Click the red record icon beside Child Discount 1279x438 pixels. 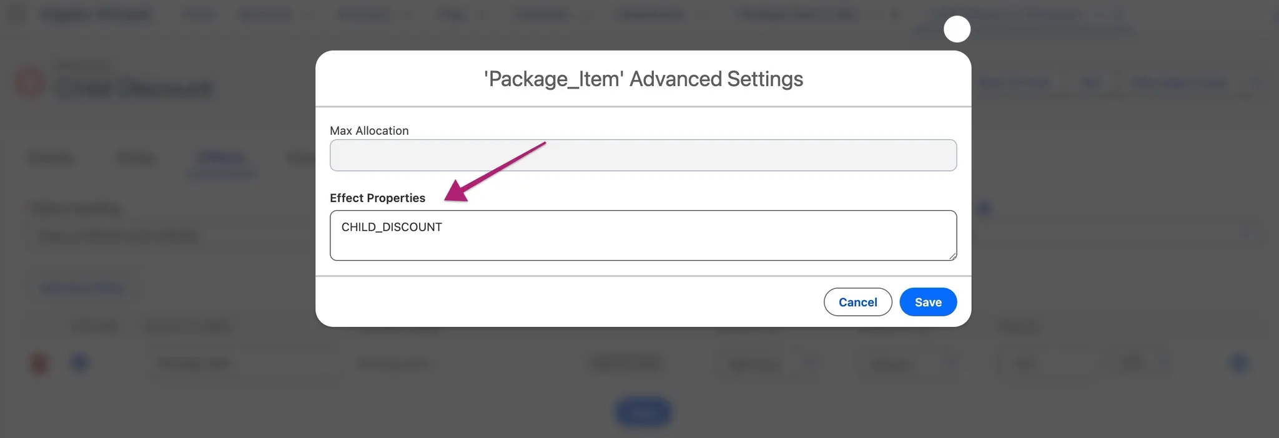pos(30,83)
